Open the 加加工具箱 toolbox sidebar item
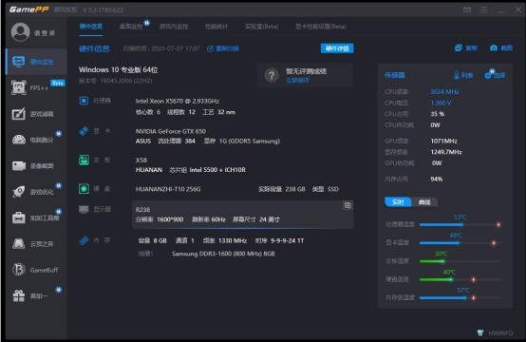The height and width of the screenshot is (342, 526). [x=36, y=218]
